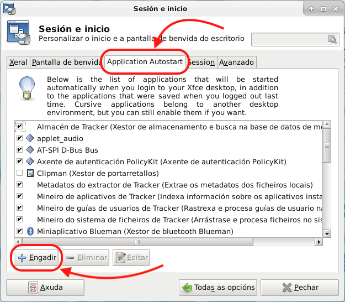Enable the Clipman autostart checkbox
This screenshot has width=345, height=302.
pos(20,173)
